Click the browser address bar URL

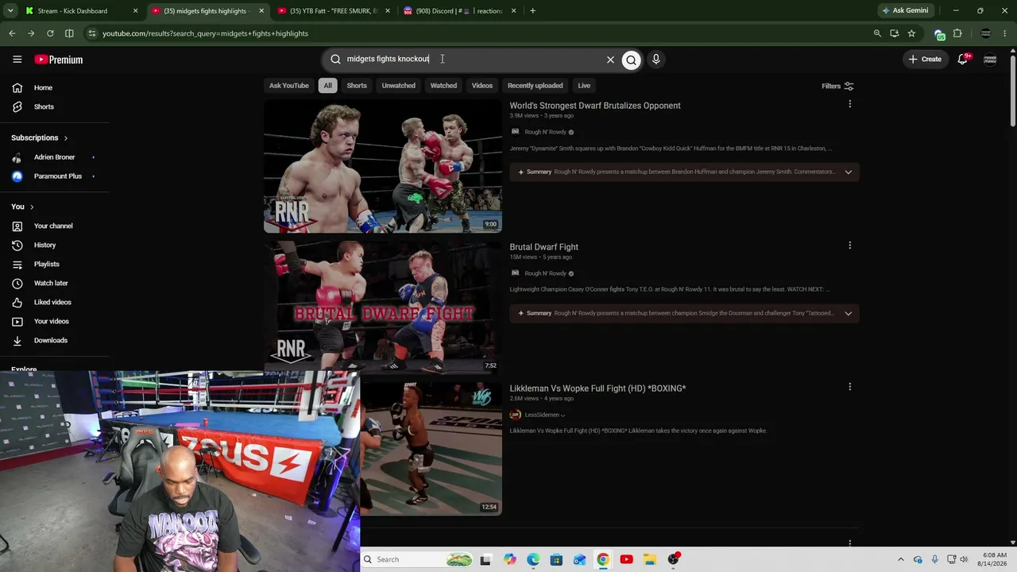click(x=205, y=33)
